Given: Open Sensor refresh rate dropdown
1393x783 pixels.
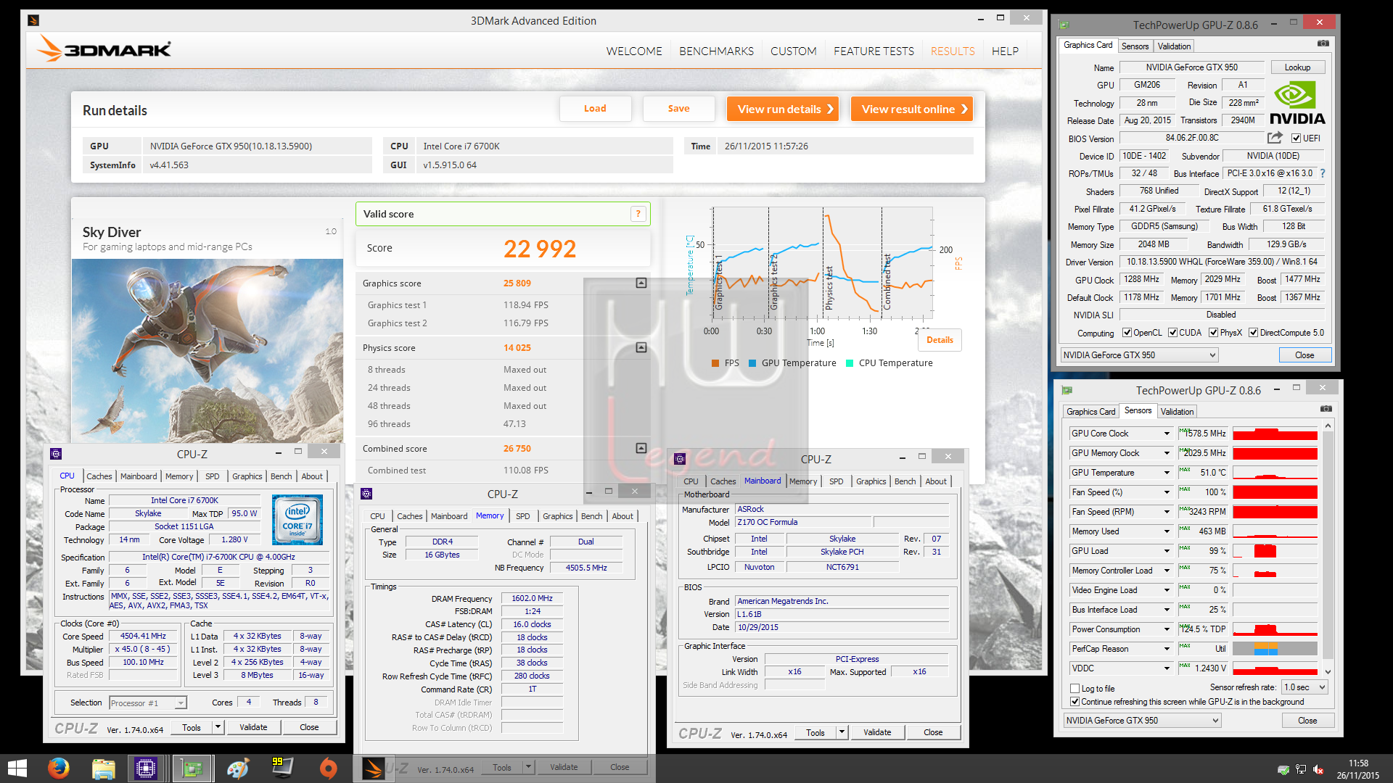Looking at the screenshot, I should tap(1304, 687).
